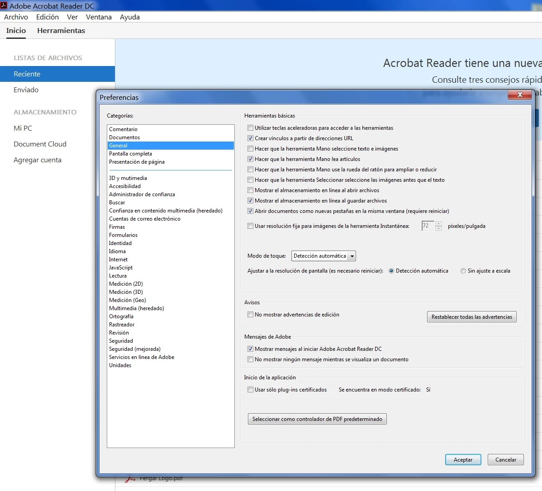
Task: Open Document Cloud storage
Action: [x=40, y=144]
